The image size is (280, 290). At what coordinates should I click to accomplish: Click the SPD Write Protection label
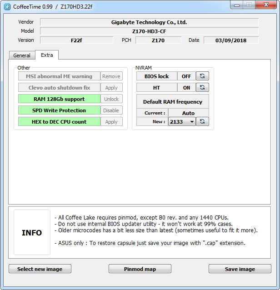(59, 110)
